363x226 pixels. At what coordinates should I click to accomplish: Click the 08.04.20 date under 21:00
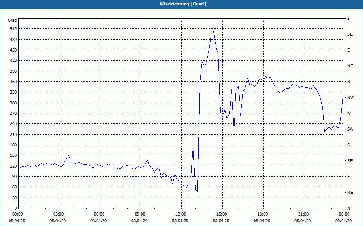pyautogui.click(x=303, y=221)
